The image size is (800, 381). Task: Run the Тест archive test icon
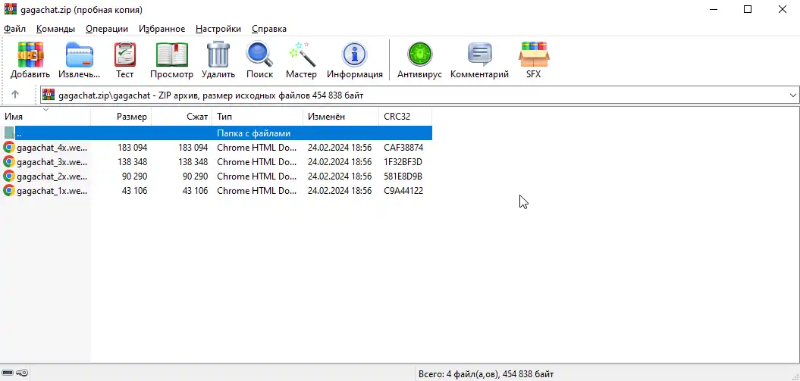tap(125, 55)
